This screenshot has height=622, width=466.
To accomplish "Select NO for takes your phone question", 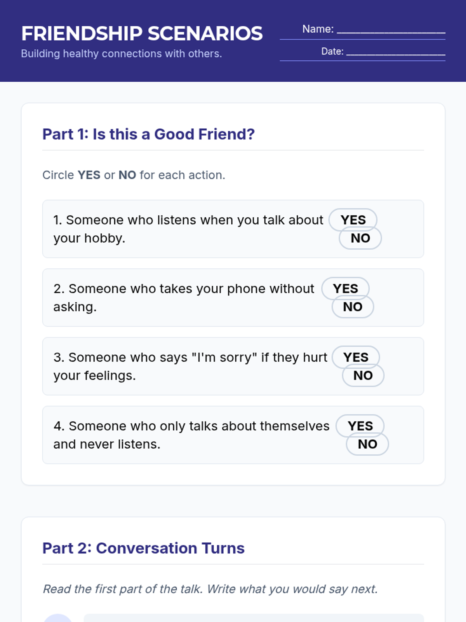I will (x=353, y=307).
